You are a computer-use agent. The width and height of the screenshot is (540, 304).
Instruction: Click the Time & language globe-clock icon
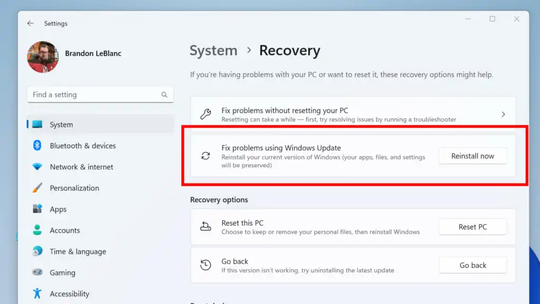click(x=37, y=251)
